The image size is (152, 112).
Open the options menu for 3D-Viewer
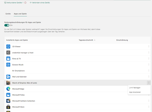[149, 46]
